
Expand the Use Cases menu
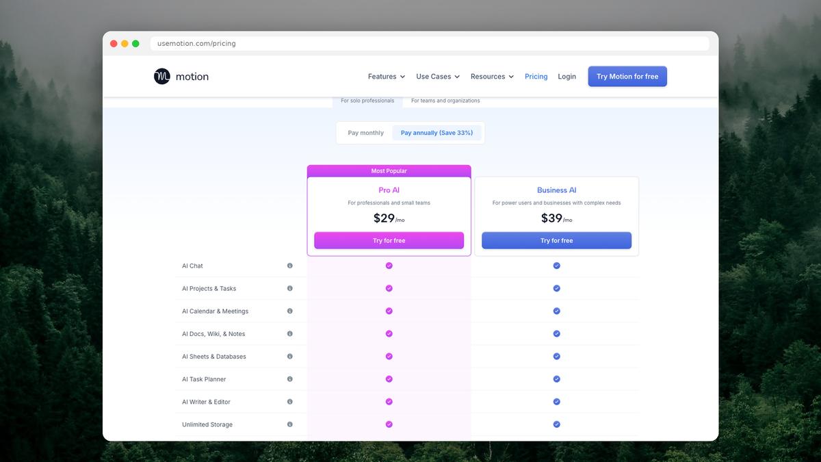436,76
